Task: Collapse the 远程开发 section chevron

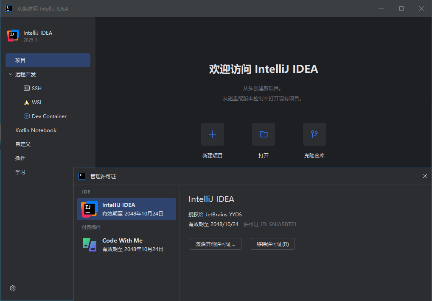Action: pos(11,74)
